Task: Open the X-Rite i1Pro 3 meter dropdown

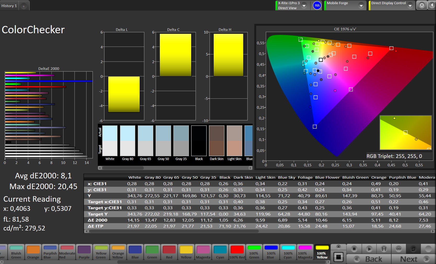Action: (304, 5)
